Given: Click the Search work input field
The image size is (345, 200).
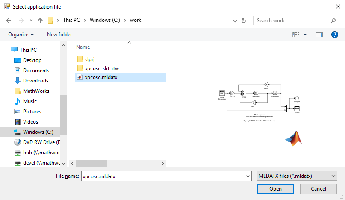Looking at the screenshot, I should coord(292,21).
